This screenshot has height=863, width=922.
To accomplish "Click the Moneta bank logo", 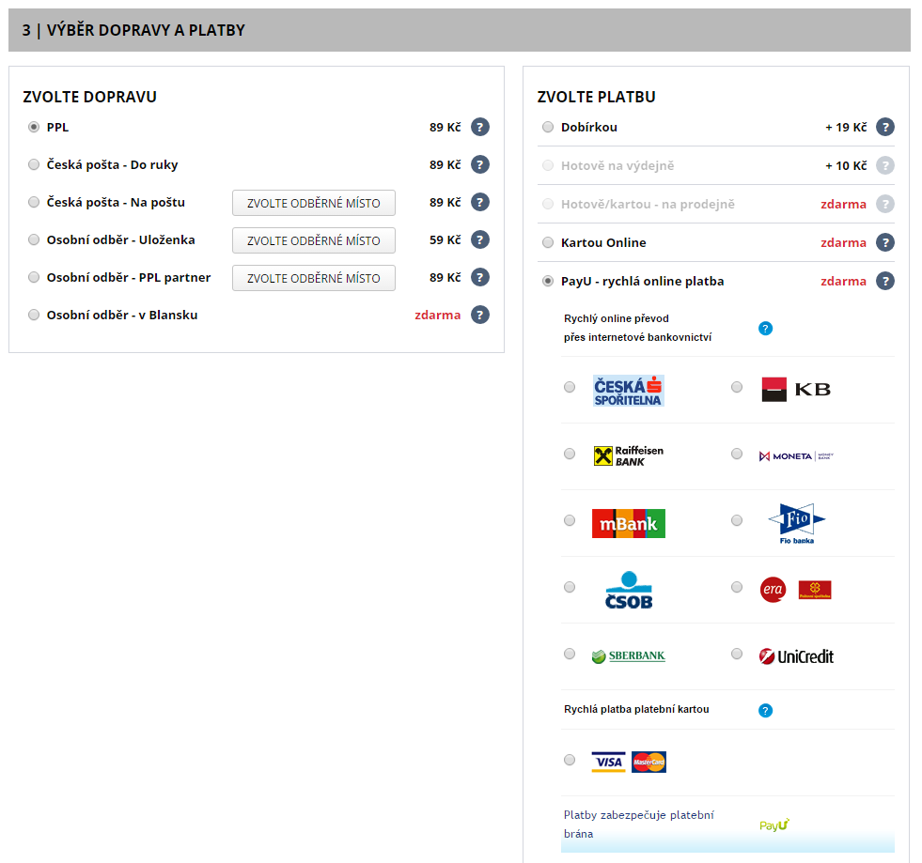I will 796,455.
